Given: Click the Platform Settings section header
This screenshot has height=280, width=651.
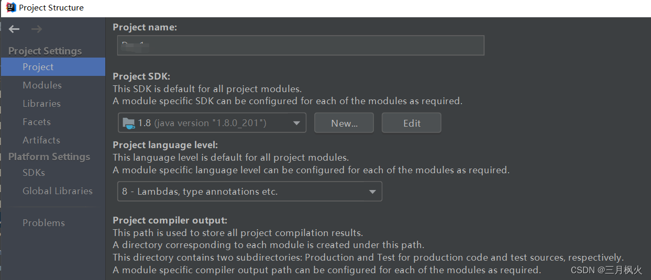Looking at the screenshot, I should (49, 156).
